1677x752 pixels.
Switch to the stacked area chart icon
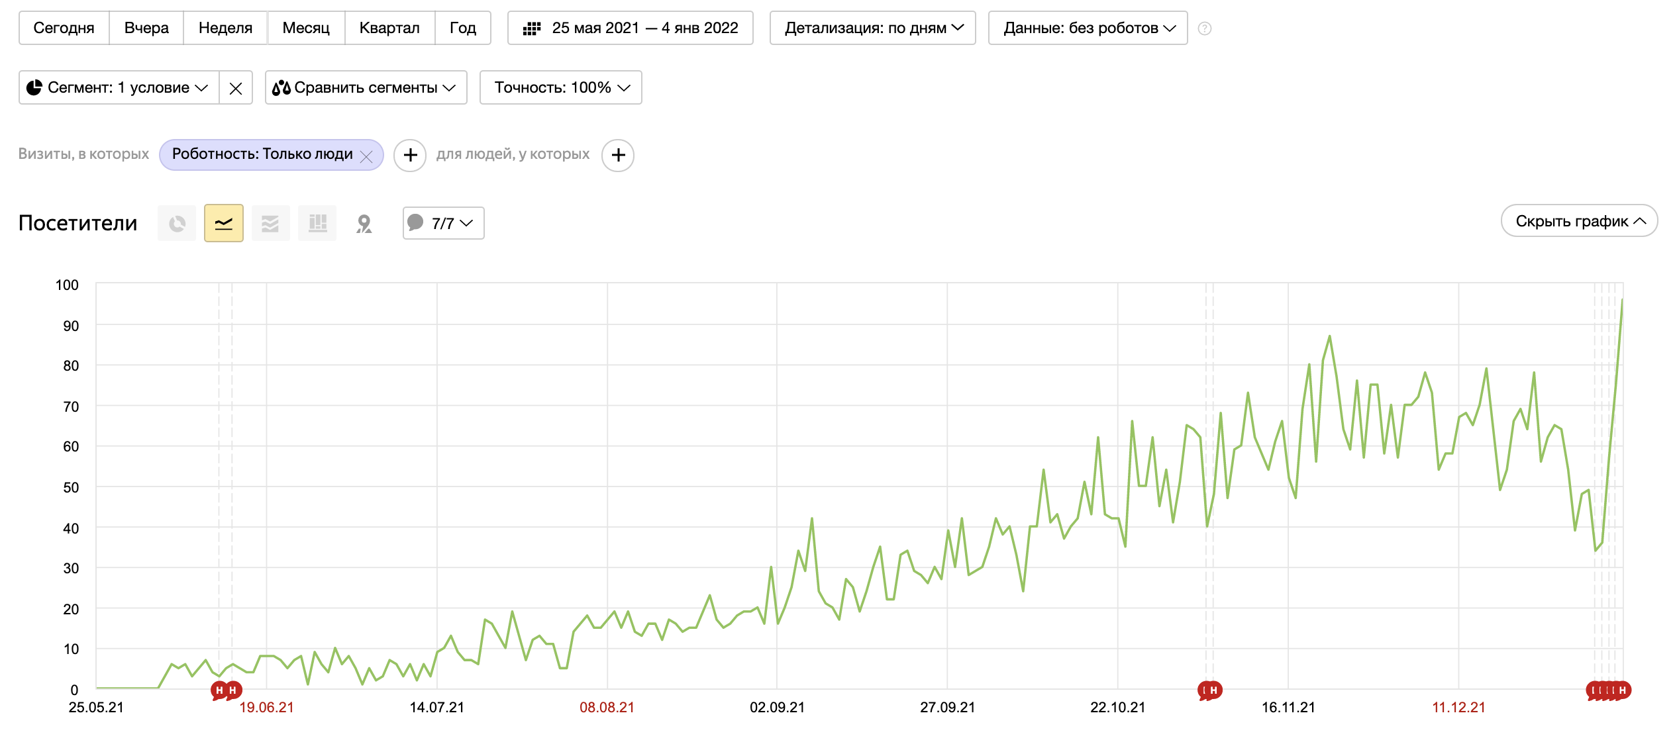pos(270,224)
